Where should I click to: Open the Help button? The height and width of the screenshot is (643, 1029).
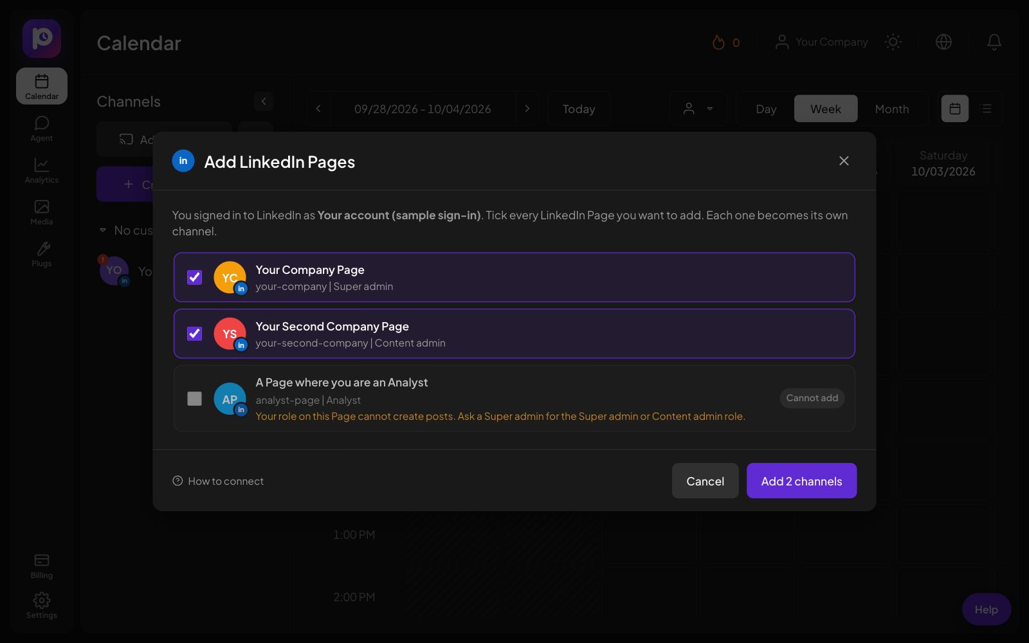coord(986,610)
